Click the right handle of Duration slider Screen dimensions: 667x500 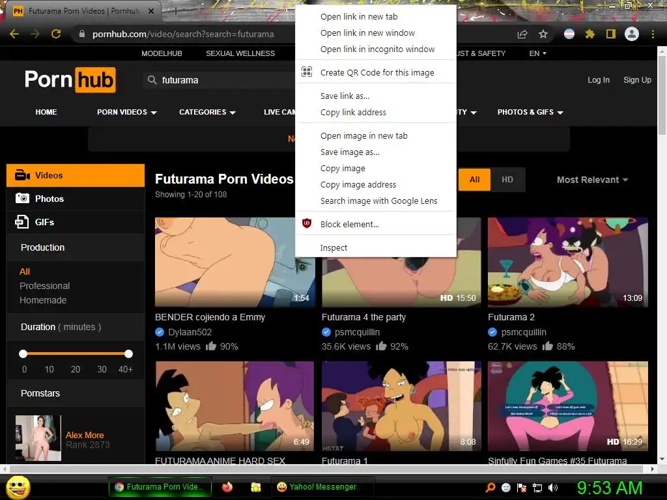point(128,354)
